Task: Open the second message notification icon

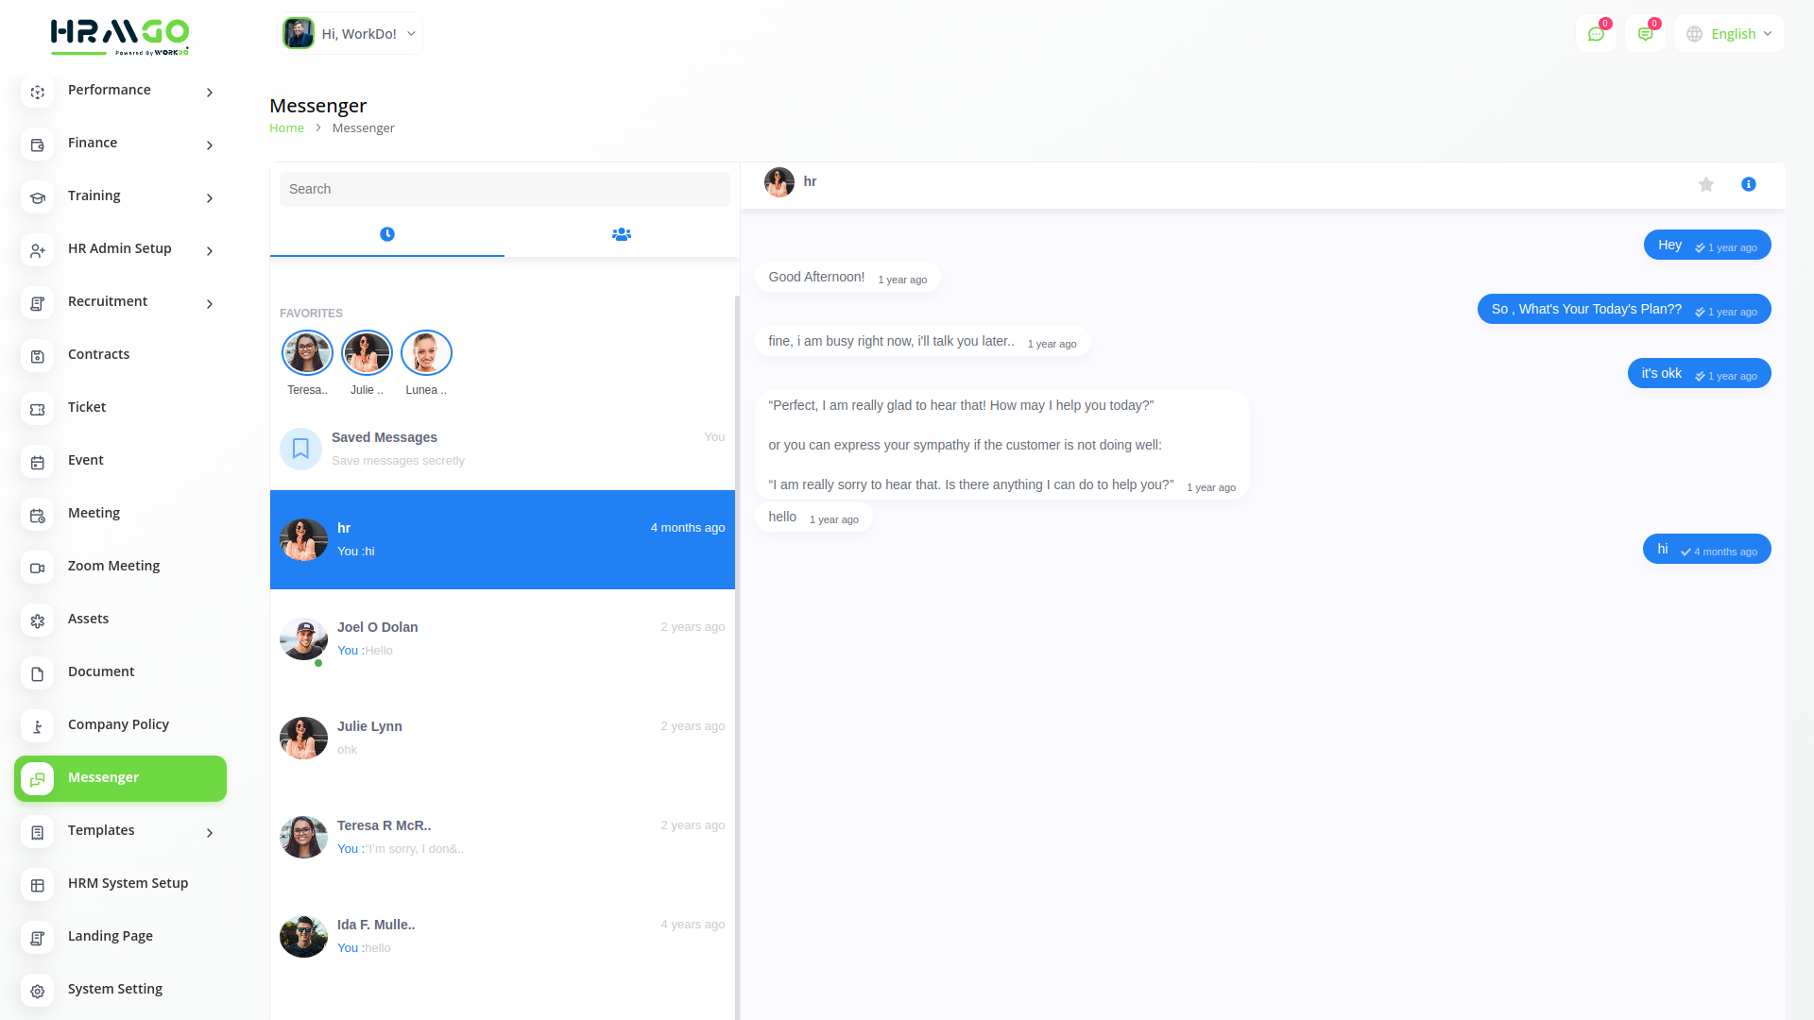Action: (x=1645, y=34)
